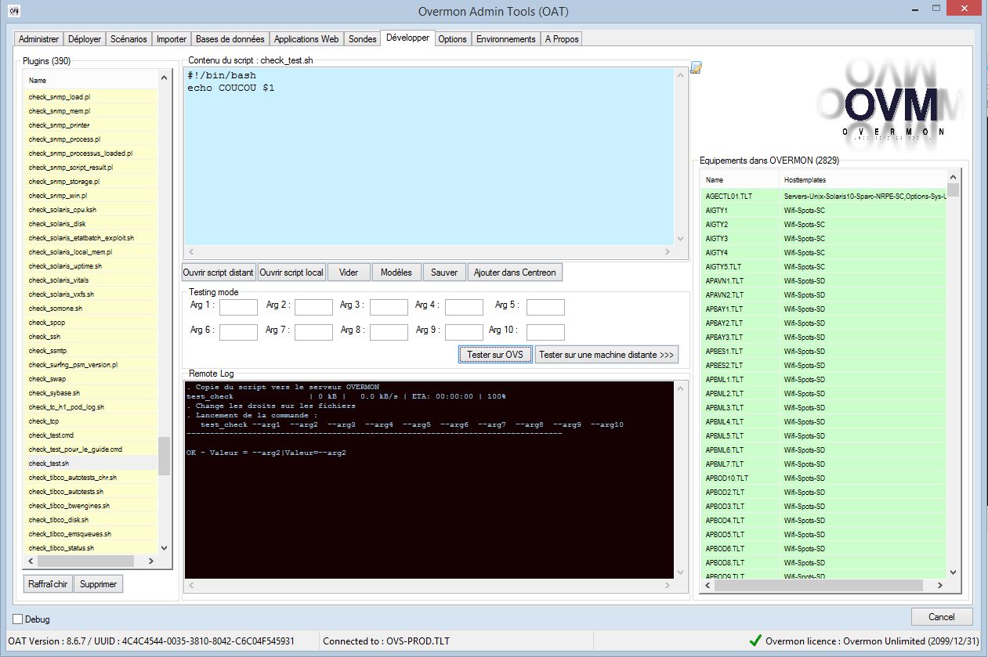Click Ouvrir script distant button

tap(219, 273)
